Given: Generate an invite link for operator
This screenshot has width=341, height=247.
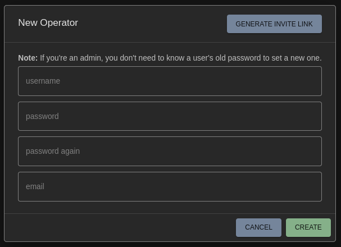Looking at the screenshot, I should pos(274,24).
